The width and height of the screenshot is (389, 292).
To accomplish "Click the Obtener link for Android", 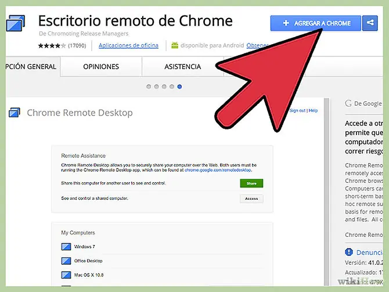I will [x=257, y=45].
